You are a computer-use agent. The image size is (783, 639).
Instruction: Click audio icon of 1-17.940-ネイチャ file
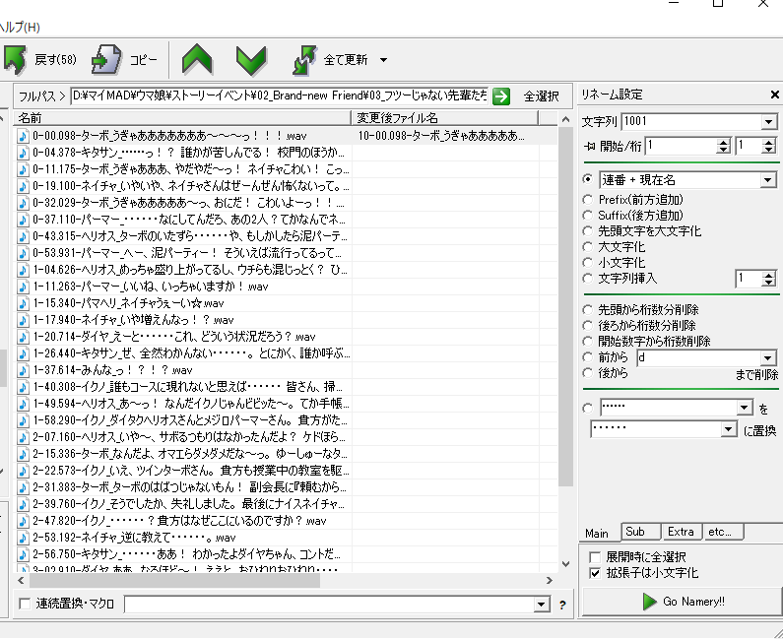23,320
